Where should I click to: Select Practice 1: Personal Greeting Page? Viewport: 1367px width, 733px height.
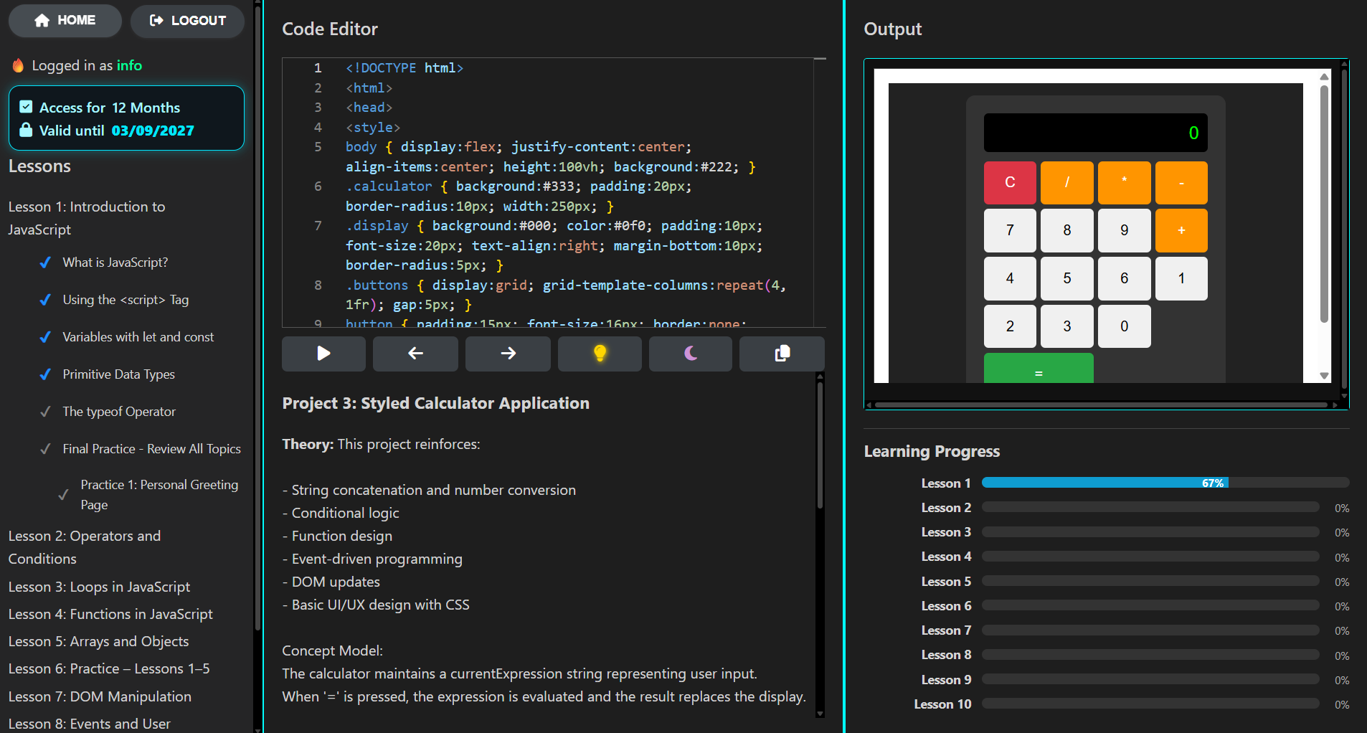click(159, 494)
